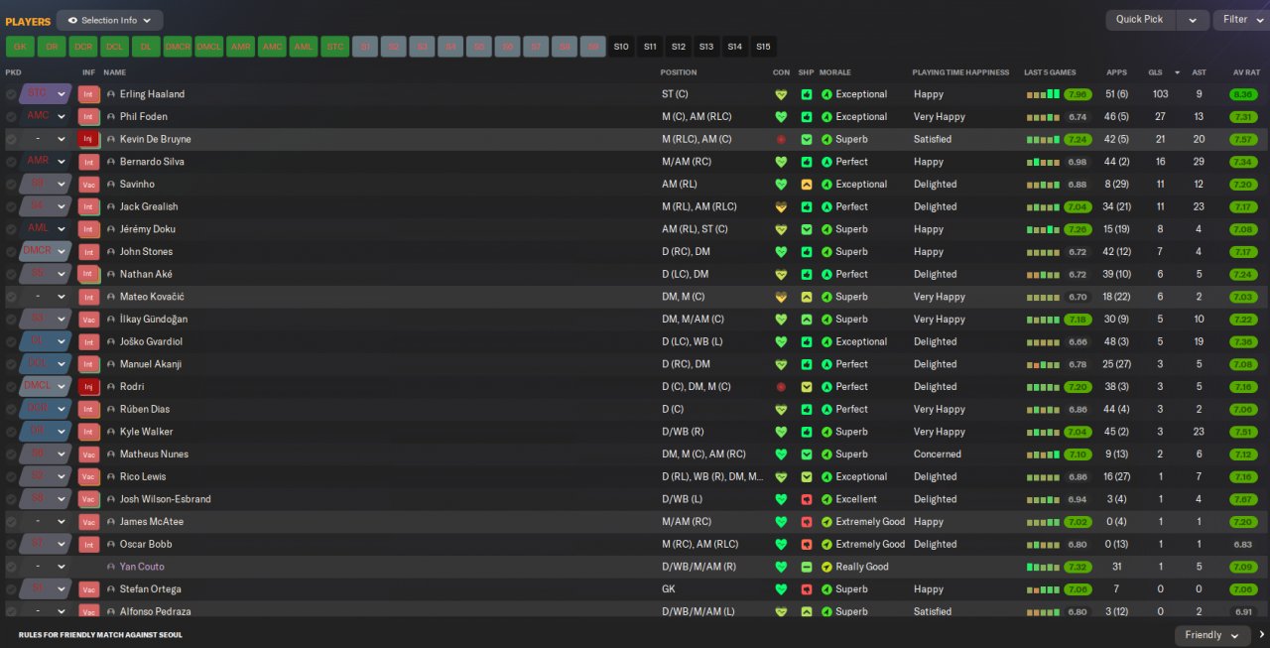Click Erling Haaland's condition heart icon
The image size is (1270, 648).
click(x=781, y=94)
